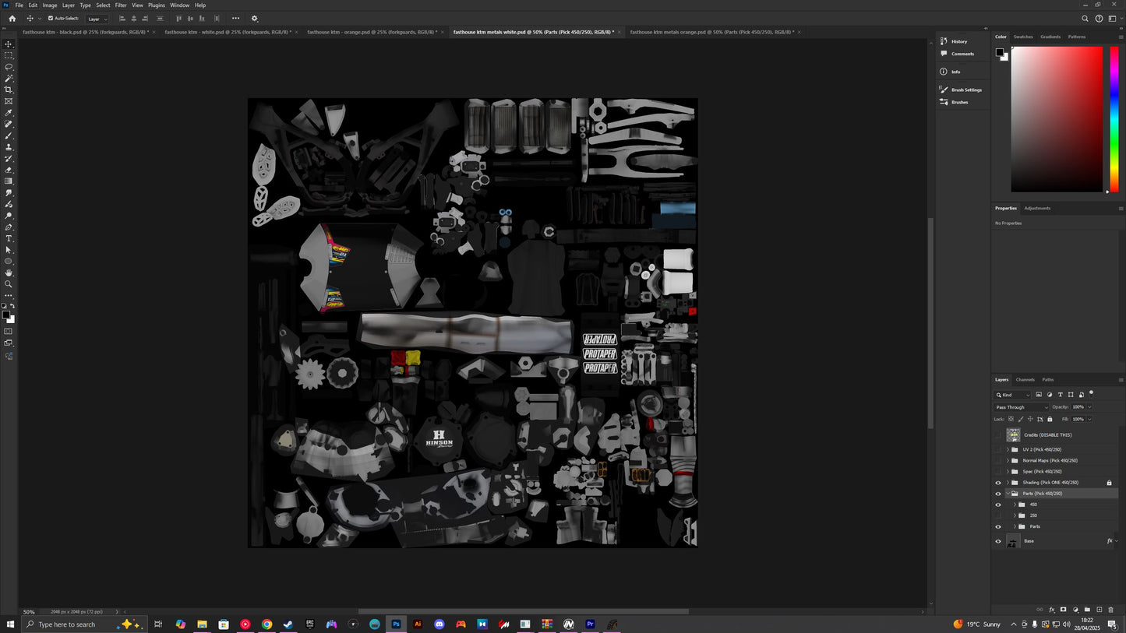Open the Filter menu

[x=120, y=5]
